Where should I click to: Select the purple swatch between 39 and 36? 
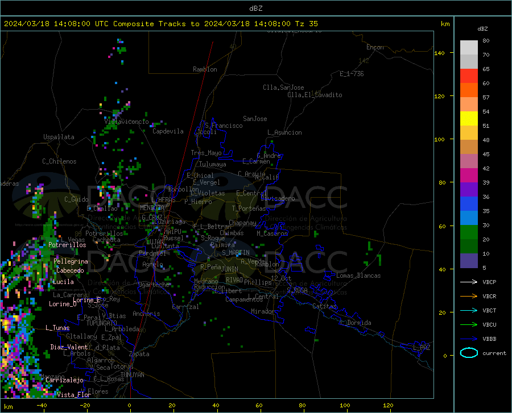tap(469, 190)
